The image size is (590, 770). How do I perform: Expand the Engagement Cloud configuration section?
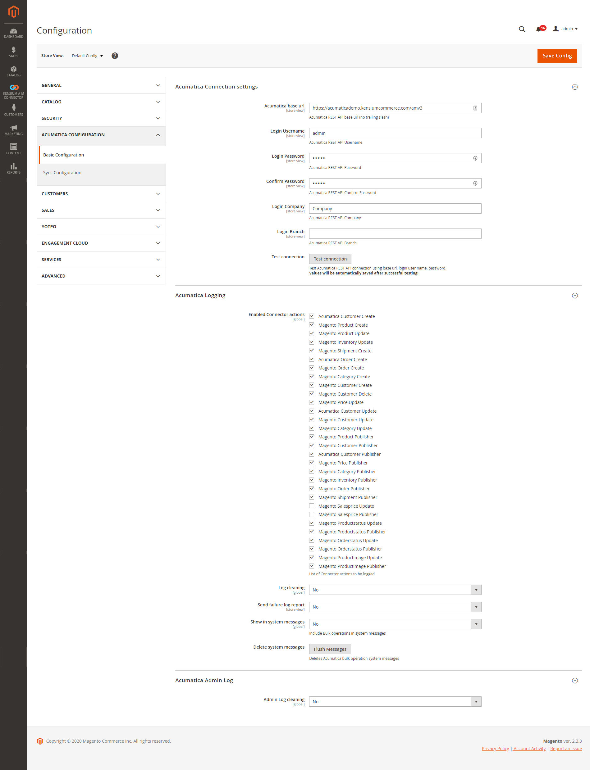101,243
